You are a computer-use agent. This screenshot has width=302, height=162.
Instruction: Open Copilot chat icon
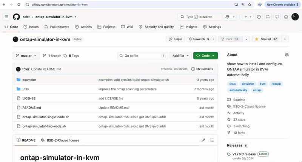coord(227,17)
